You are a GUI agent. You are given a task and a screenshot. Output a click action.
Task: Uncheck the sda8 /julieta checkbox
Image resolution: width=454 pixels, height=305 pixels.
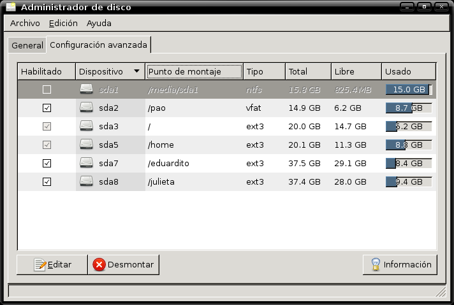point(47,182)
